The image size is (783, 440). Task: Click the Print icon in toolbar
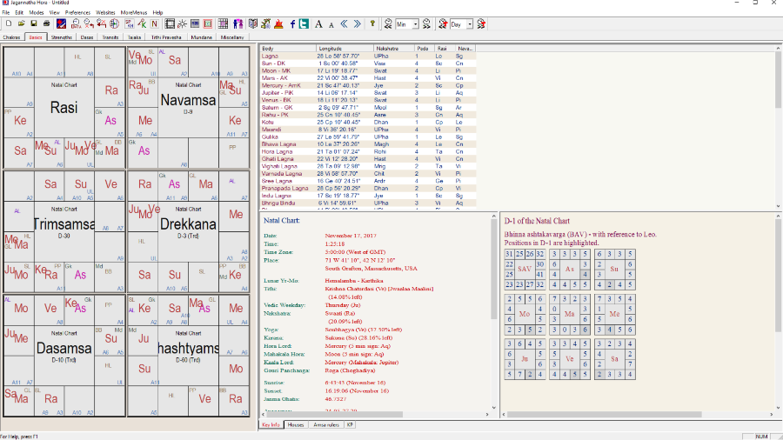(46, 23)
